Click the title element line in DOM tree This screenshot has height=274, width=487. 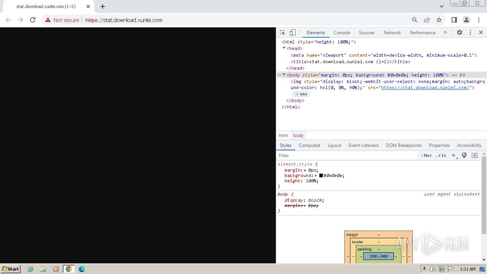(x=350, y=62)
